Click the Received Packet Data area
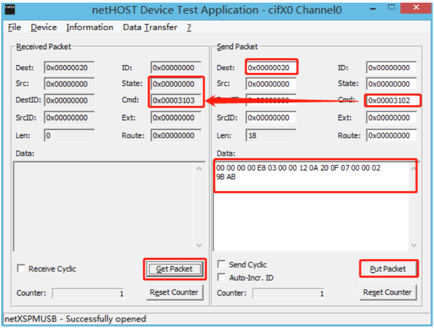The height and width of the screenshot is (330, 434). coord(104,206)
